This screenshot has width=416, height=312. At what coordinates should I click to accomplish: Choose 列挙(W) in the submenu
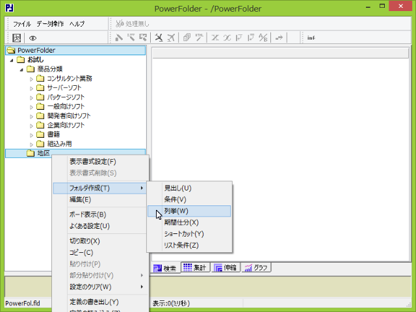coord(189,211)
